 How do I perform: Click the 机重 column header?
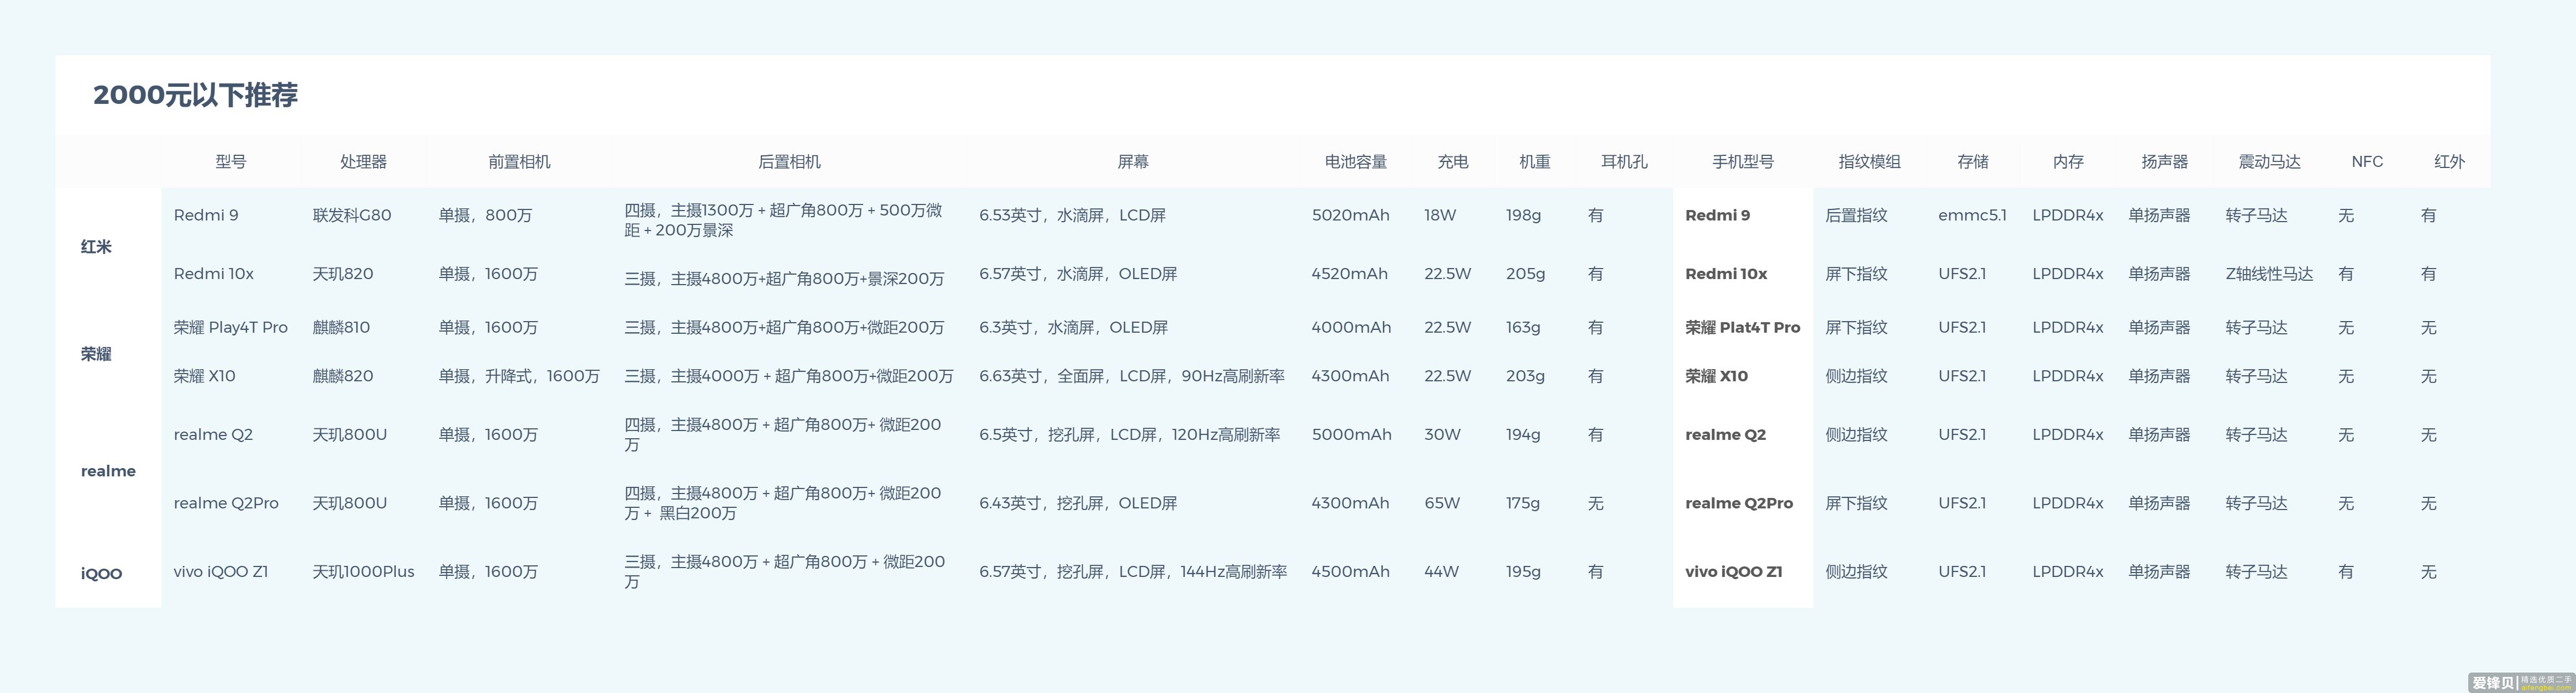click(x=1535, y=162)
